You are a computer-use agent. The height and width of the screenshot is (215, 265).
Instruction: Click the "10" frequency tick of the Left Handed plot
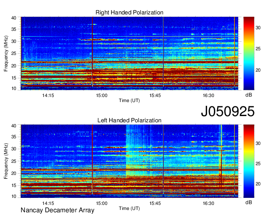point(14,196)
